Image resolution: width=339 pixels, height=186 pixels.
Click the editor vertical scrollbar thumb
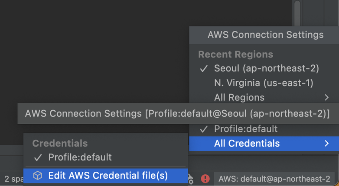tap(297, 13)
